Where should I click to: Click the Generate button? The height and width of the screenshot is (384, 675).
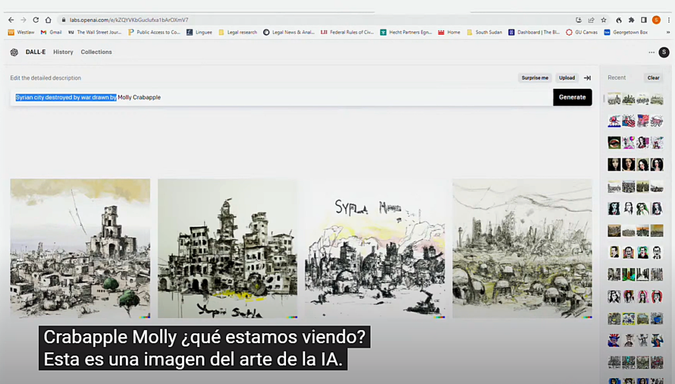573,97
